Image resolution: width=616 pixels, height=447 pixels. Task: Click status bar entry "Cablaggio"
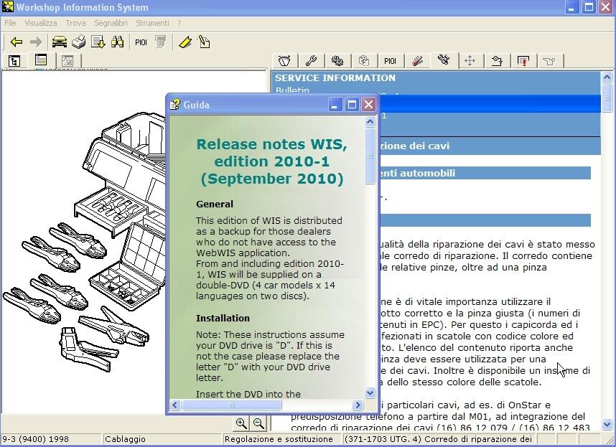pos(126,439)
